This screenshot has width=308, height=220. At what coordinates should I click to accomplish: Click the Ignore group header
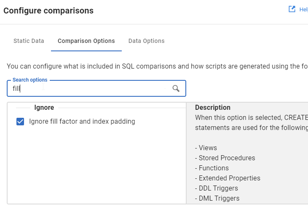tap(44, 108)
